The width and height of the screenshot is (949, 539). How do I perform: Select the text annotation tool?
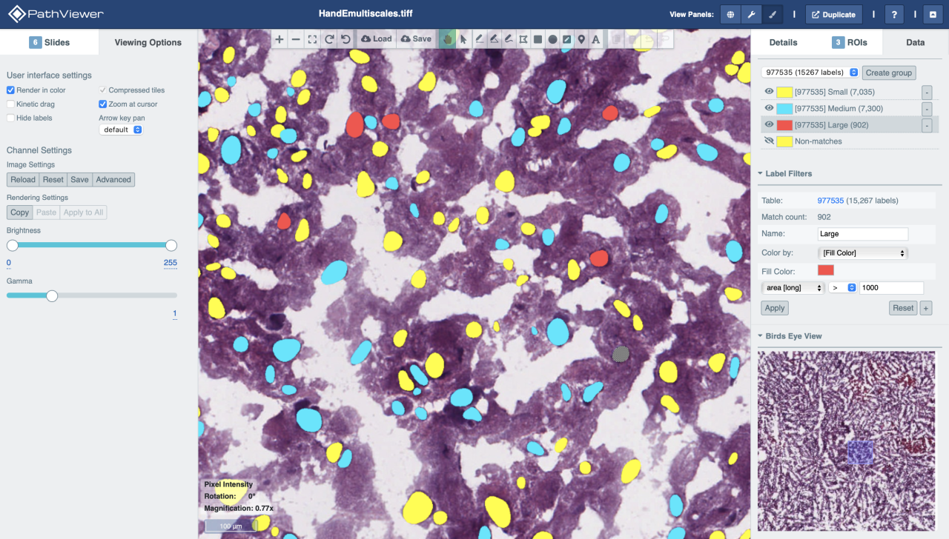tap(595, 39)
